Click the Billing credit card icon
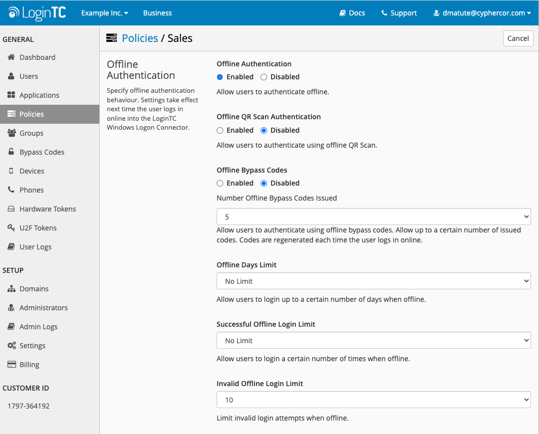Viewport: 539px width, 434px height. click(11, 365)
